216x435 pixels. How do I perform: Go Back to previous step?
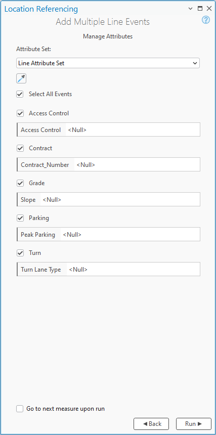151,424
